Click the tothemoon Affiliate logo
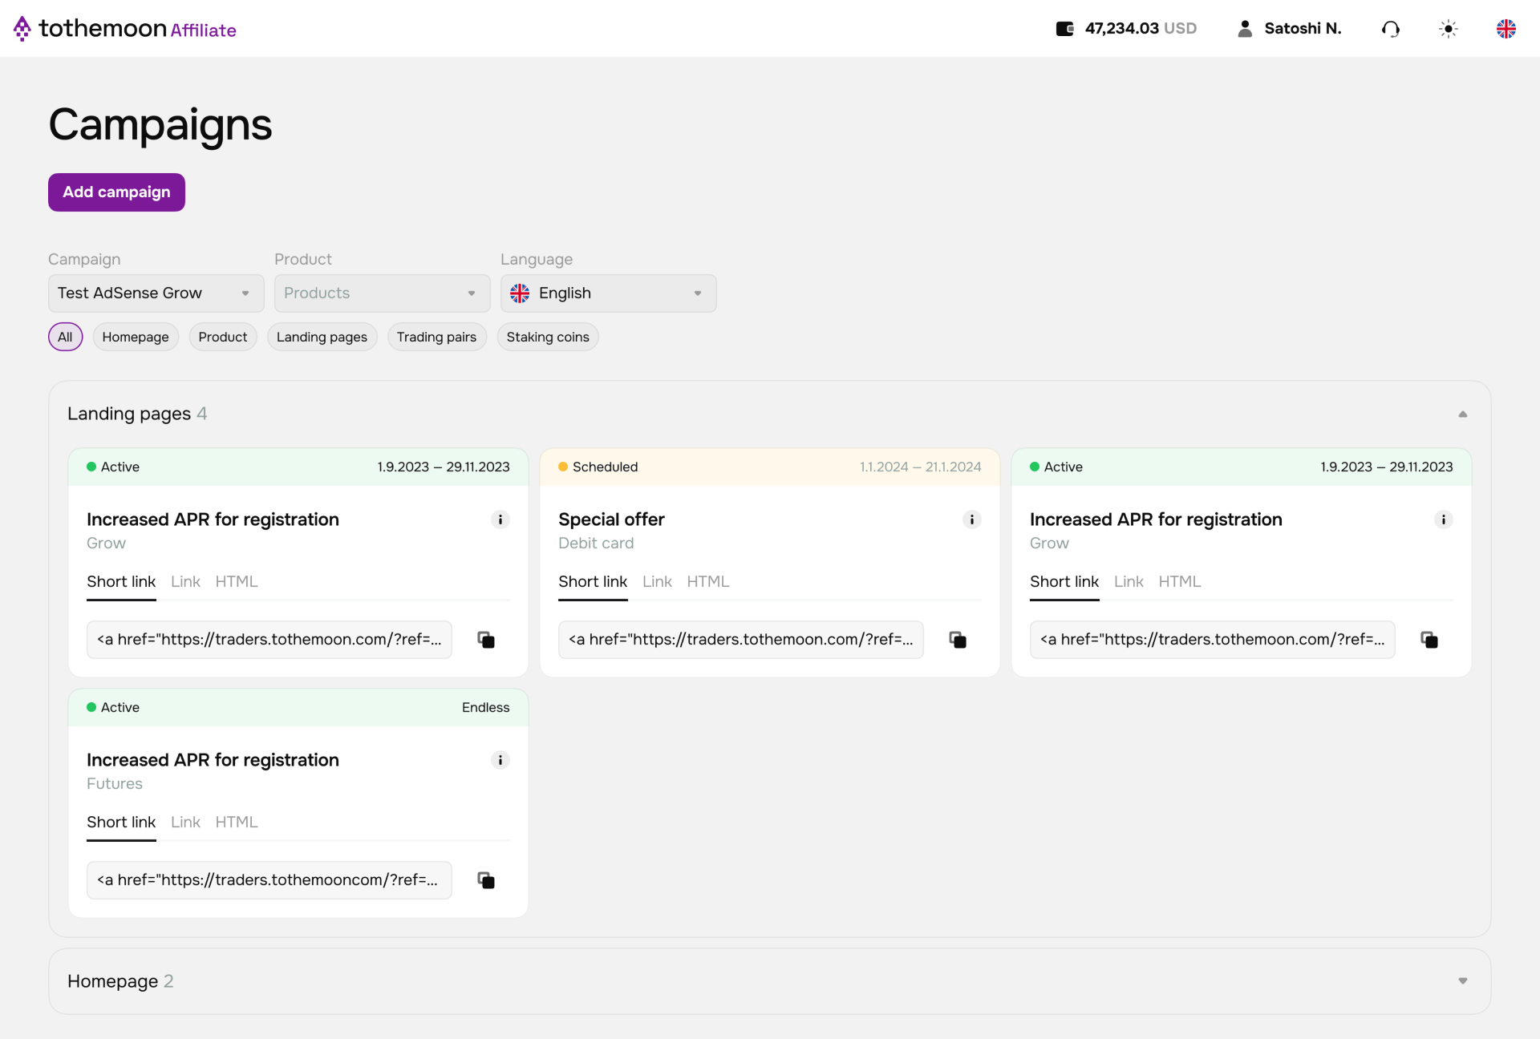This screenshot has width=1540, height=1039. point(125,29)
